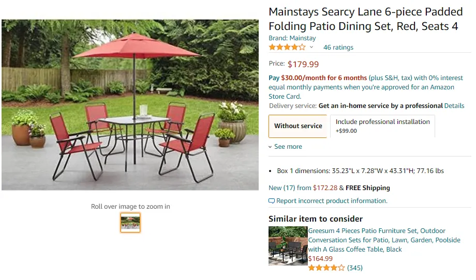The width and height of the screenshot is (476, 280).
Task: Open delivery service Details link
Action: point(454,106)
